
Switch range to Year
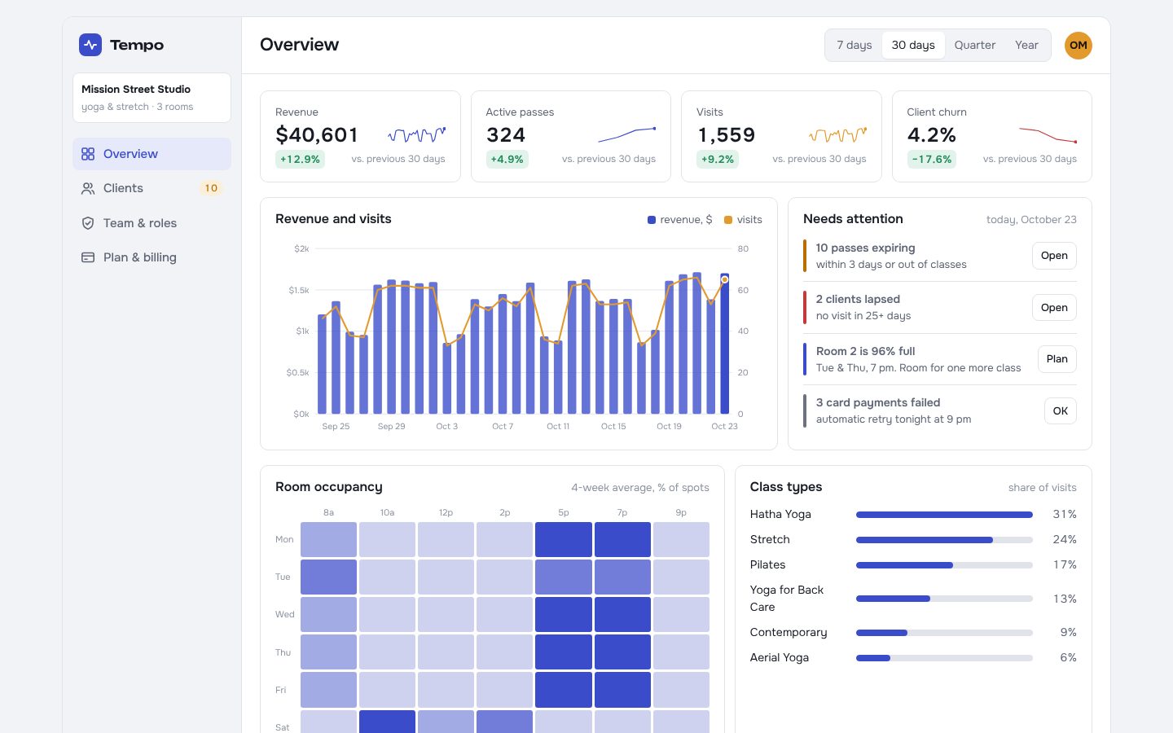(x=1026, y=46)
